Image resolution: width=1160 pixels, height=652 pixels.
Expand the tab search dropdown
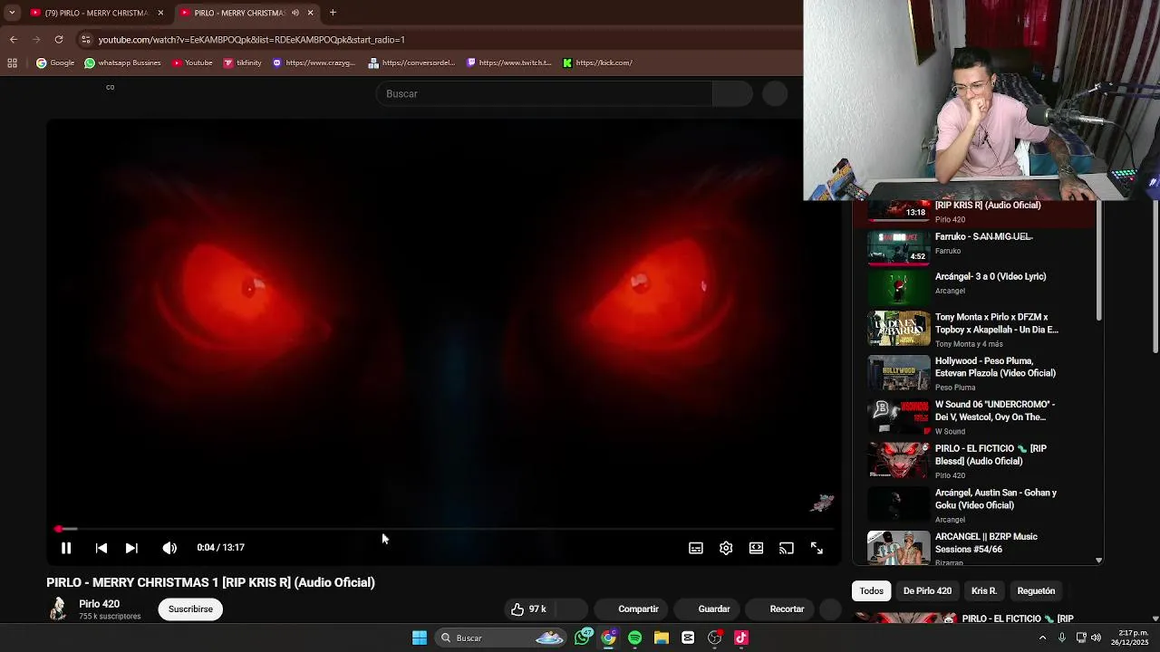click(12, 13)
